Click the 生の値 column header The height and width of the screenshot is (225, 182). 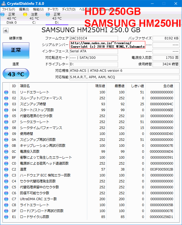(x=168, y=86)
